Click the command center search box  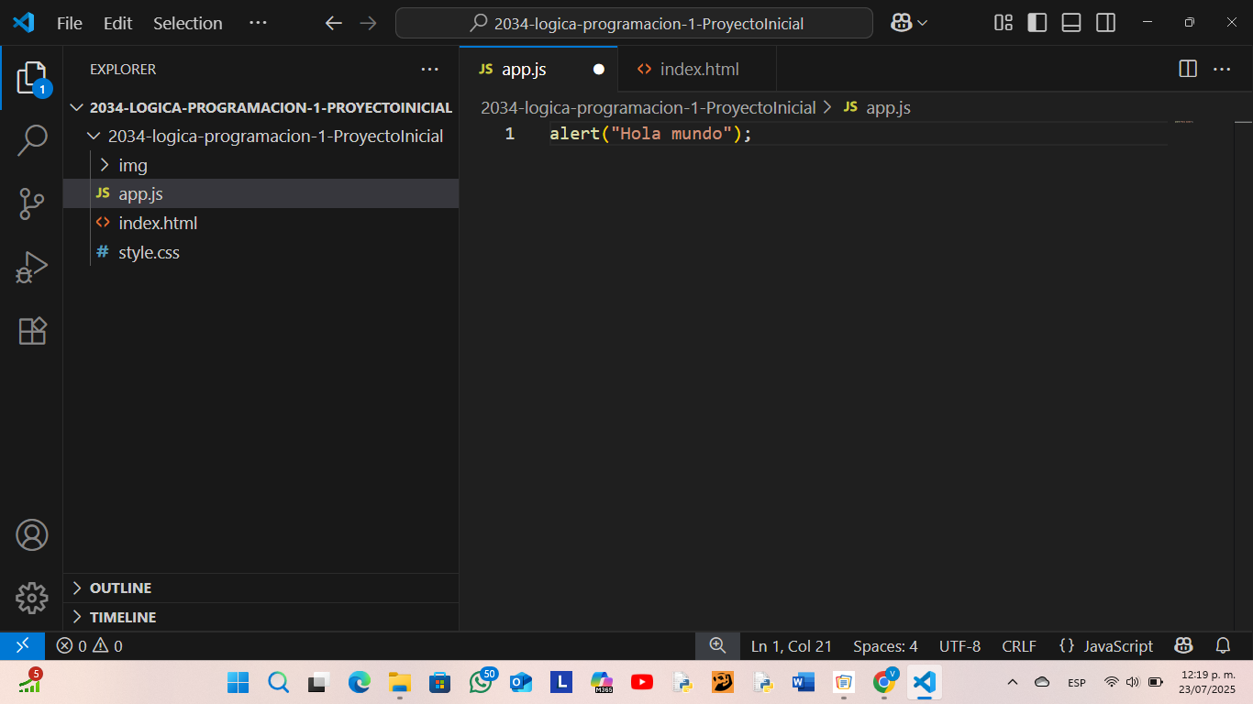(x=634, y=23)
